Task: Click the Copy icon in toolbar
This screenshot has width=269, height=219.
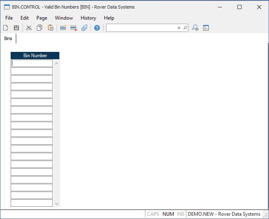Action: [40, 28]
